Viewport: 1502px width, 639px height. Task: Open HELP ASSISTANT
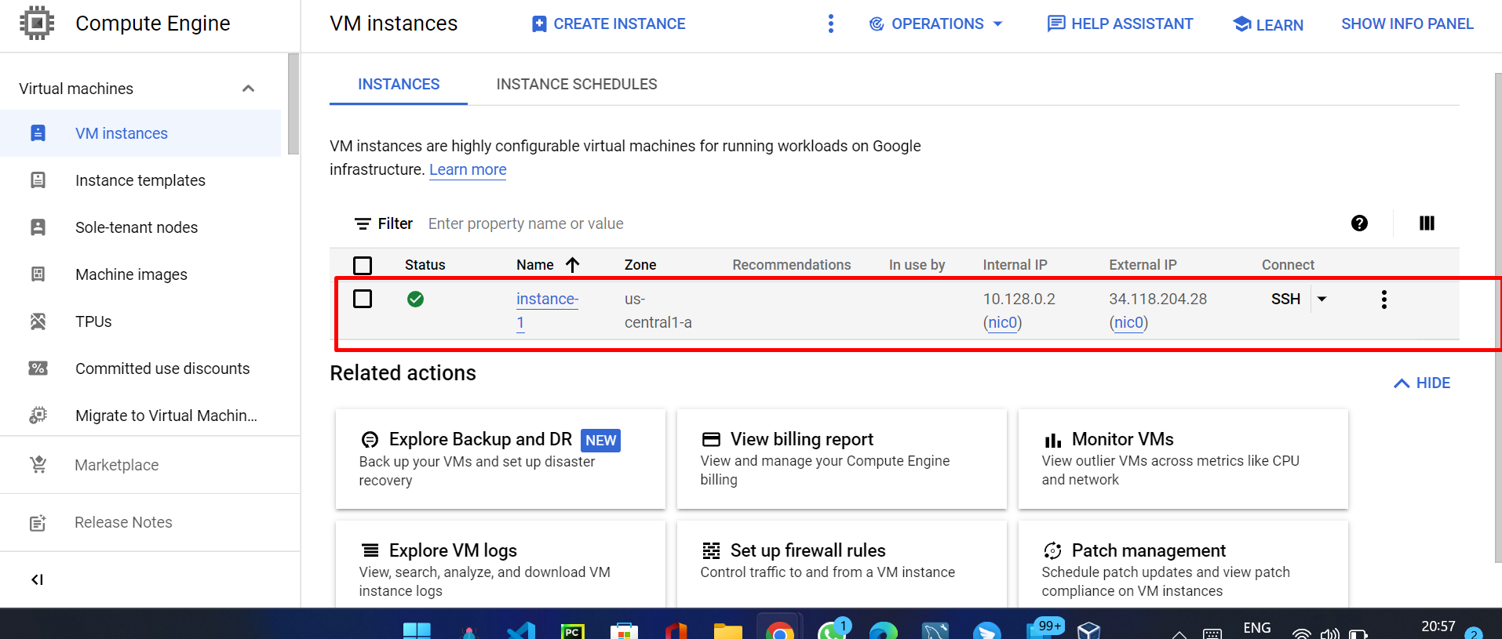(x=1120, y=24)
